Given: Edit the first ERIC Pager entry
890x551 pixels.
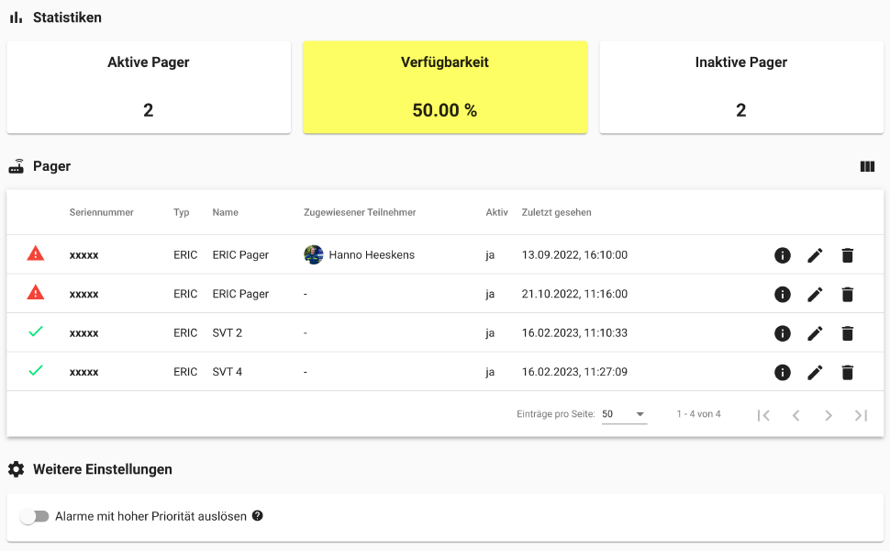Looking at the screenshot, I should click(815, 255).
